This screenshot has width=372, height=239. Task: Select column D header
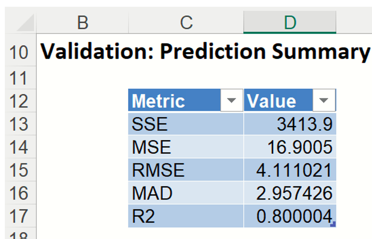290,22
